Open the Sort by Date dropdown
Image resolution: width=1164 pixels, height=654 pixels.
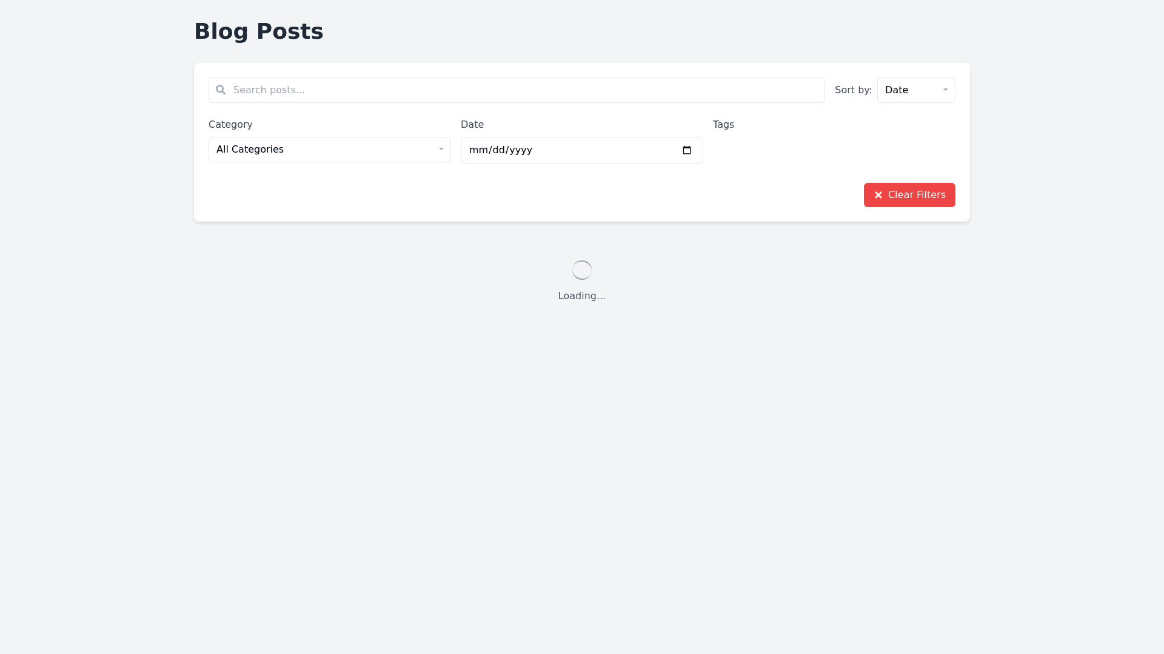(915, 90)
